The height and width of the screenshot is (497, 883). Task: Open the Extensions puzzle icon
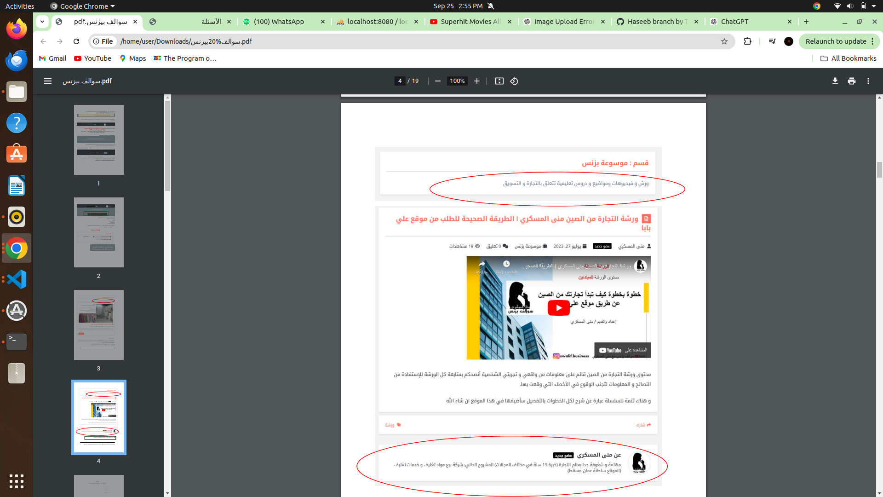[747, 41]
